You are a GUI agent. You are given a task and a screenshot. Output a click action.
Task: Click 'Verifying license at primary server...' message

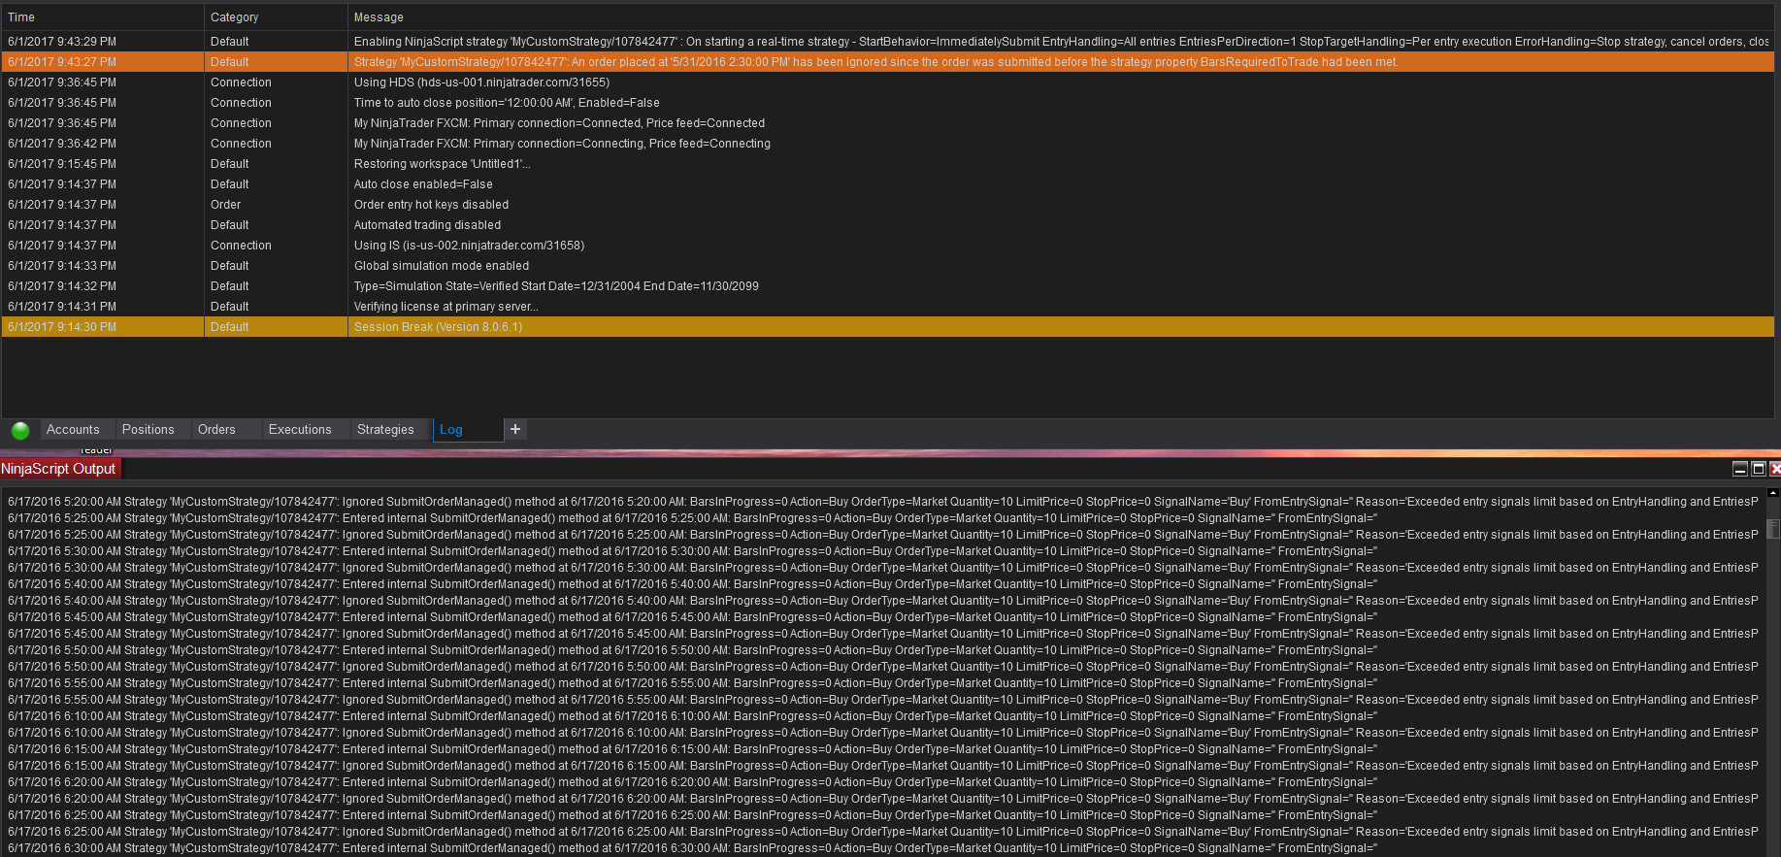tap(445, 307)
